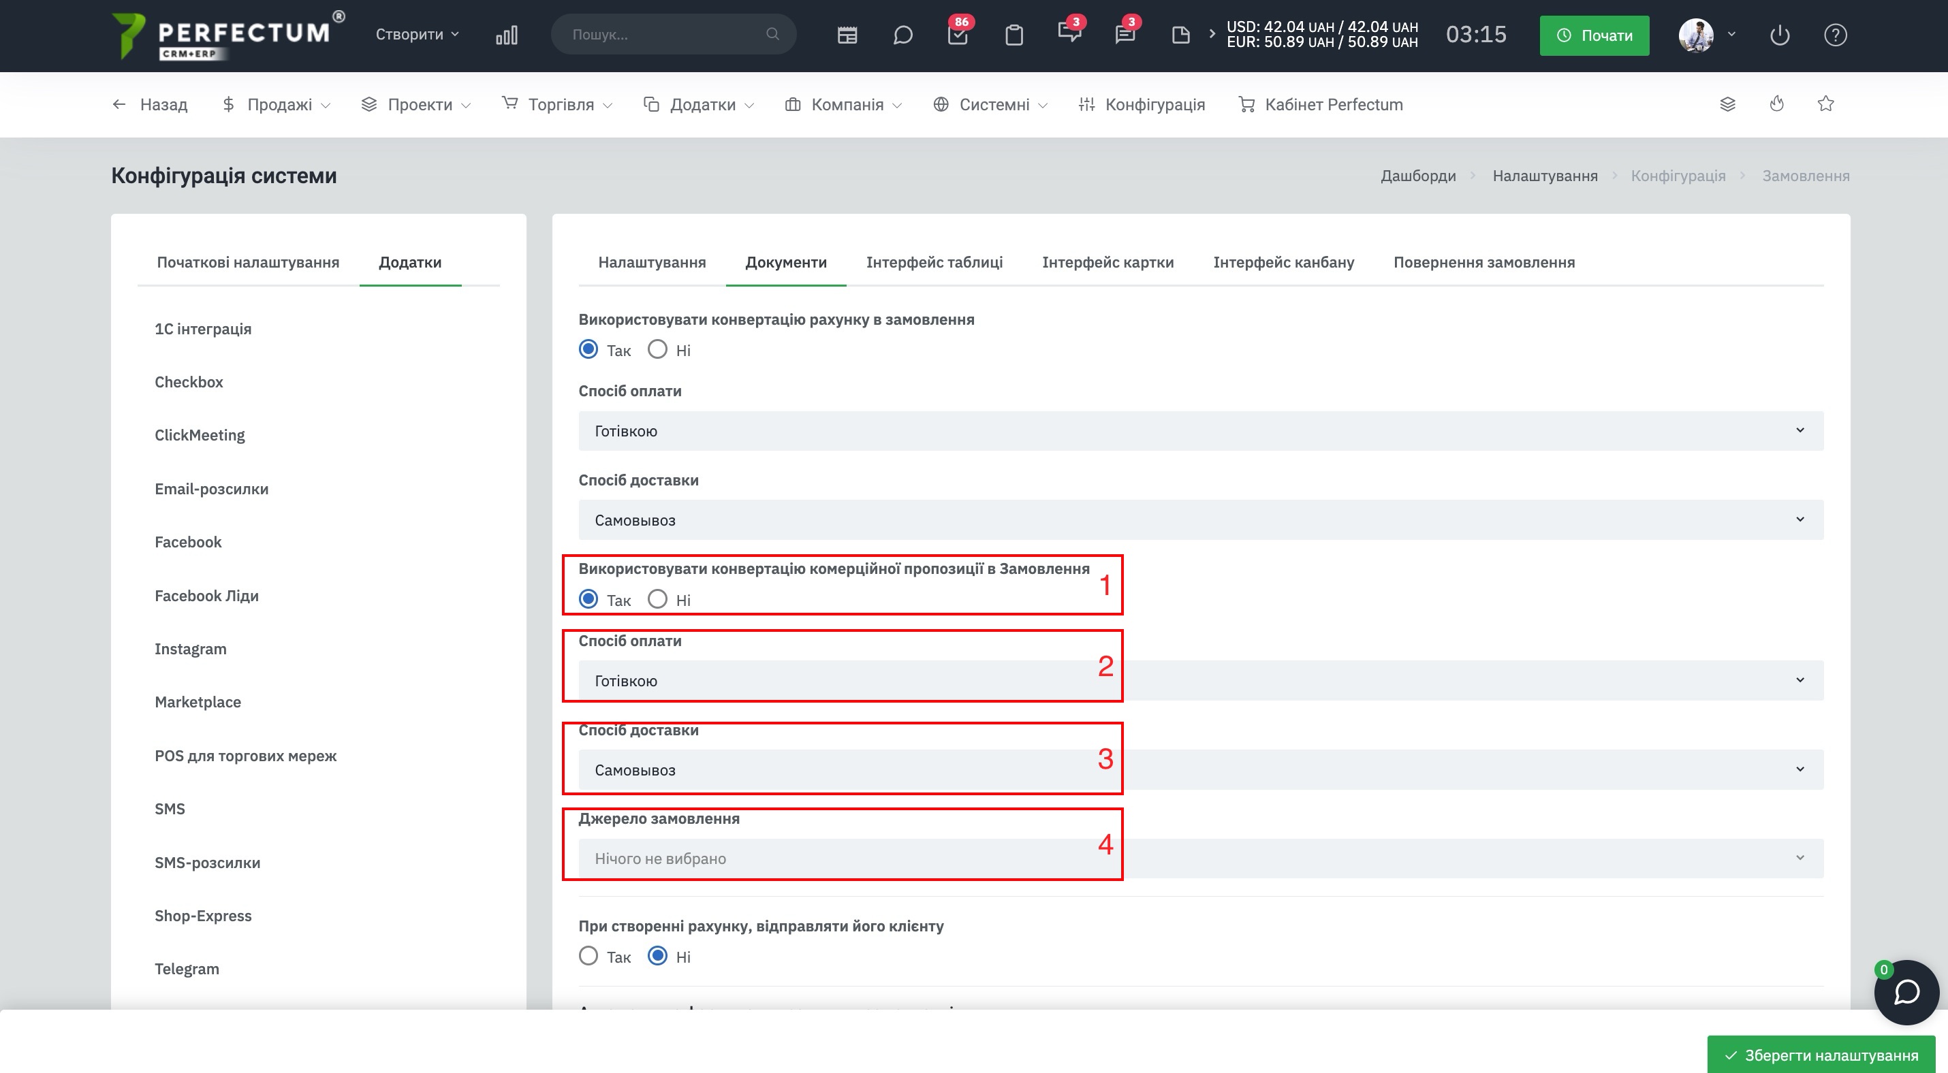1948x1073 pixels.
Task: Open 1С інтеграція in sidebar
Action: [203, 329]
